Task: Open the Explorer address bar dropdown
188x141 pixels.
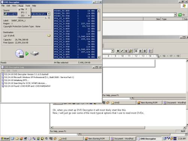Action: (175, 15)
